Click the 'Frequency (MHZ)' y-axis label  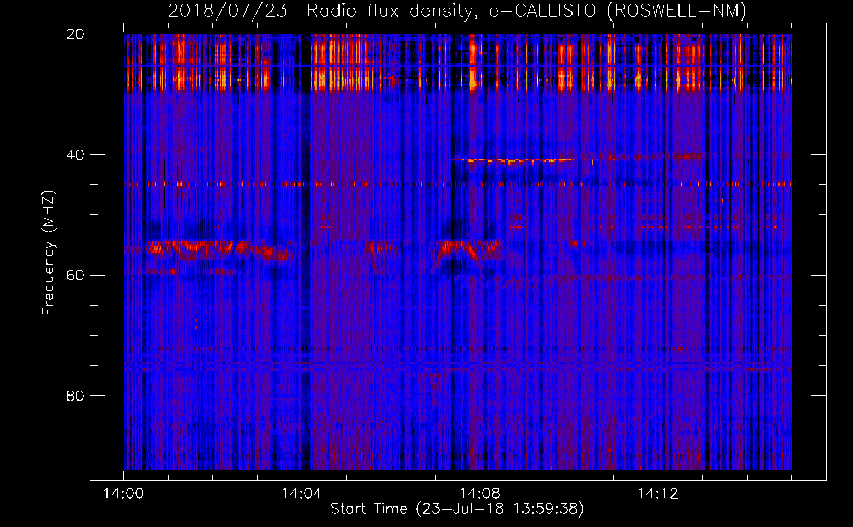point(49,253)
